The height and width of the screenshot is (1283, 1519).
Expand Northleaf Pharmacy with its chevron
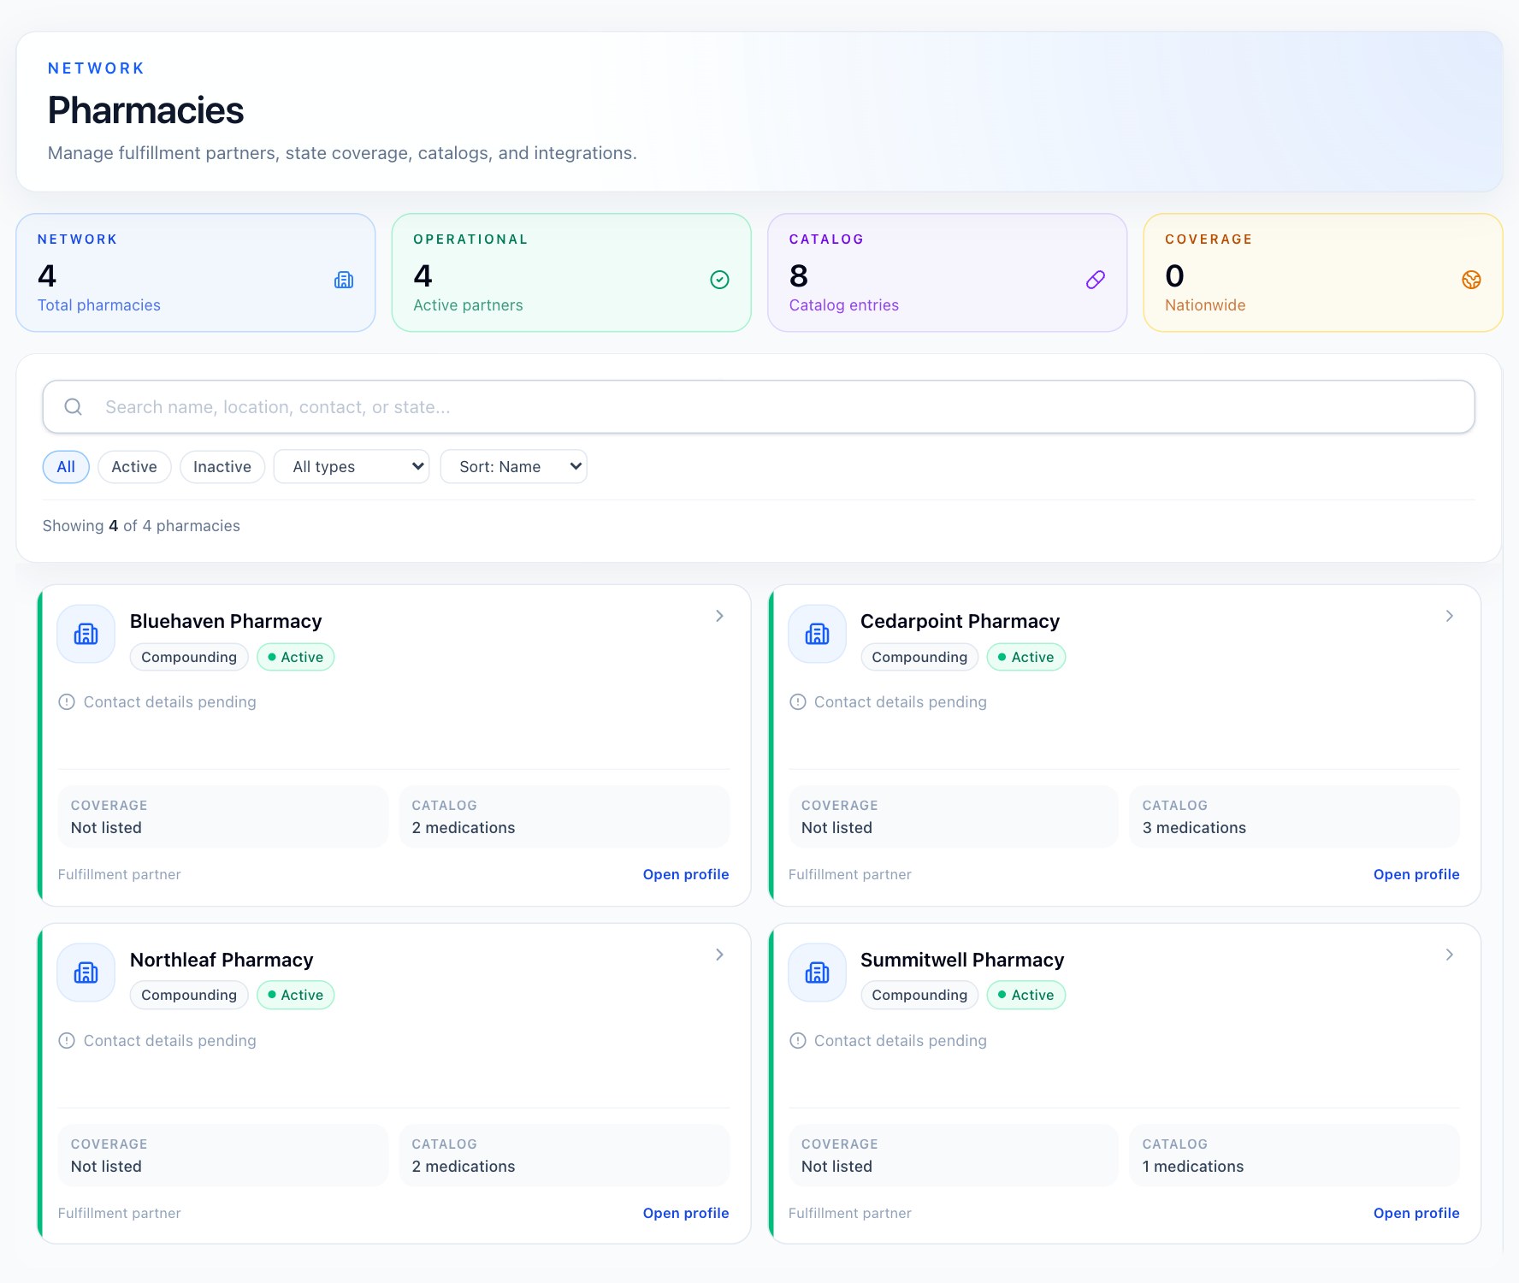[x=719, y=955]
